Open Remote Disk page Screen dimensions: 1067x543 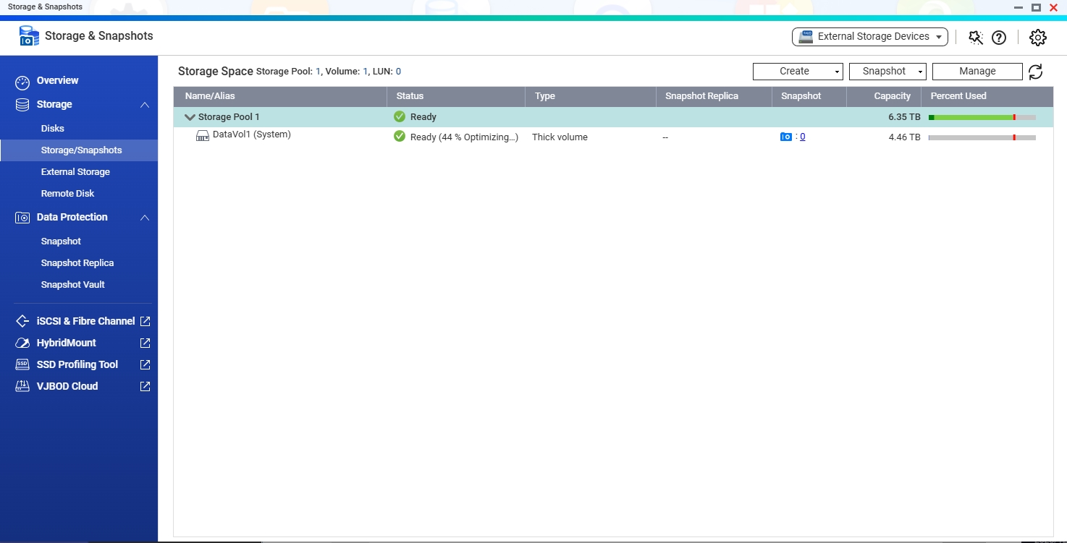pos(67,194)
